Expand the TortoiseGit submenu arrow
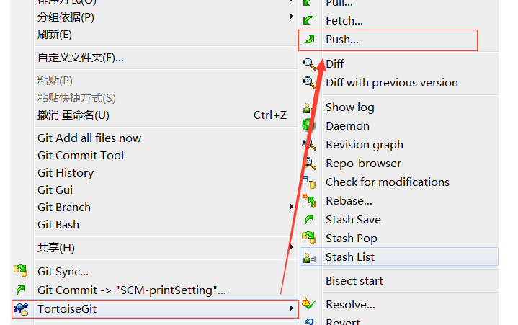The width and height of the screenshot is (518, 325). click(291, 308)
